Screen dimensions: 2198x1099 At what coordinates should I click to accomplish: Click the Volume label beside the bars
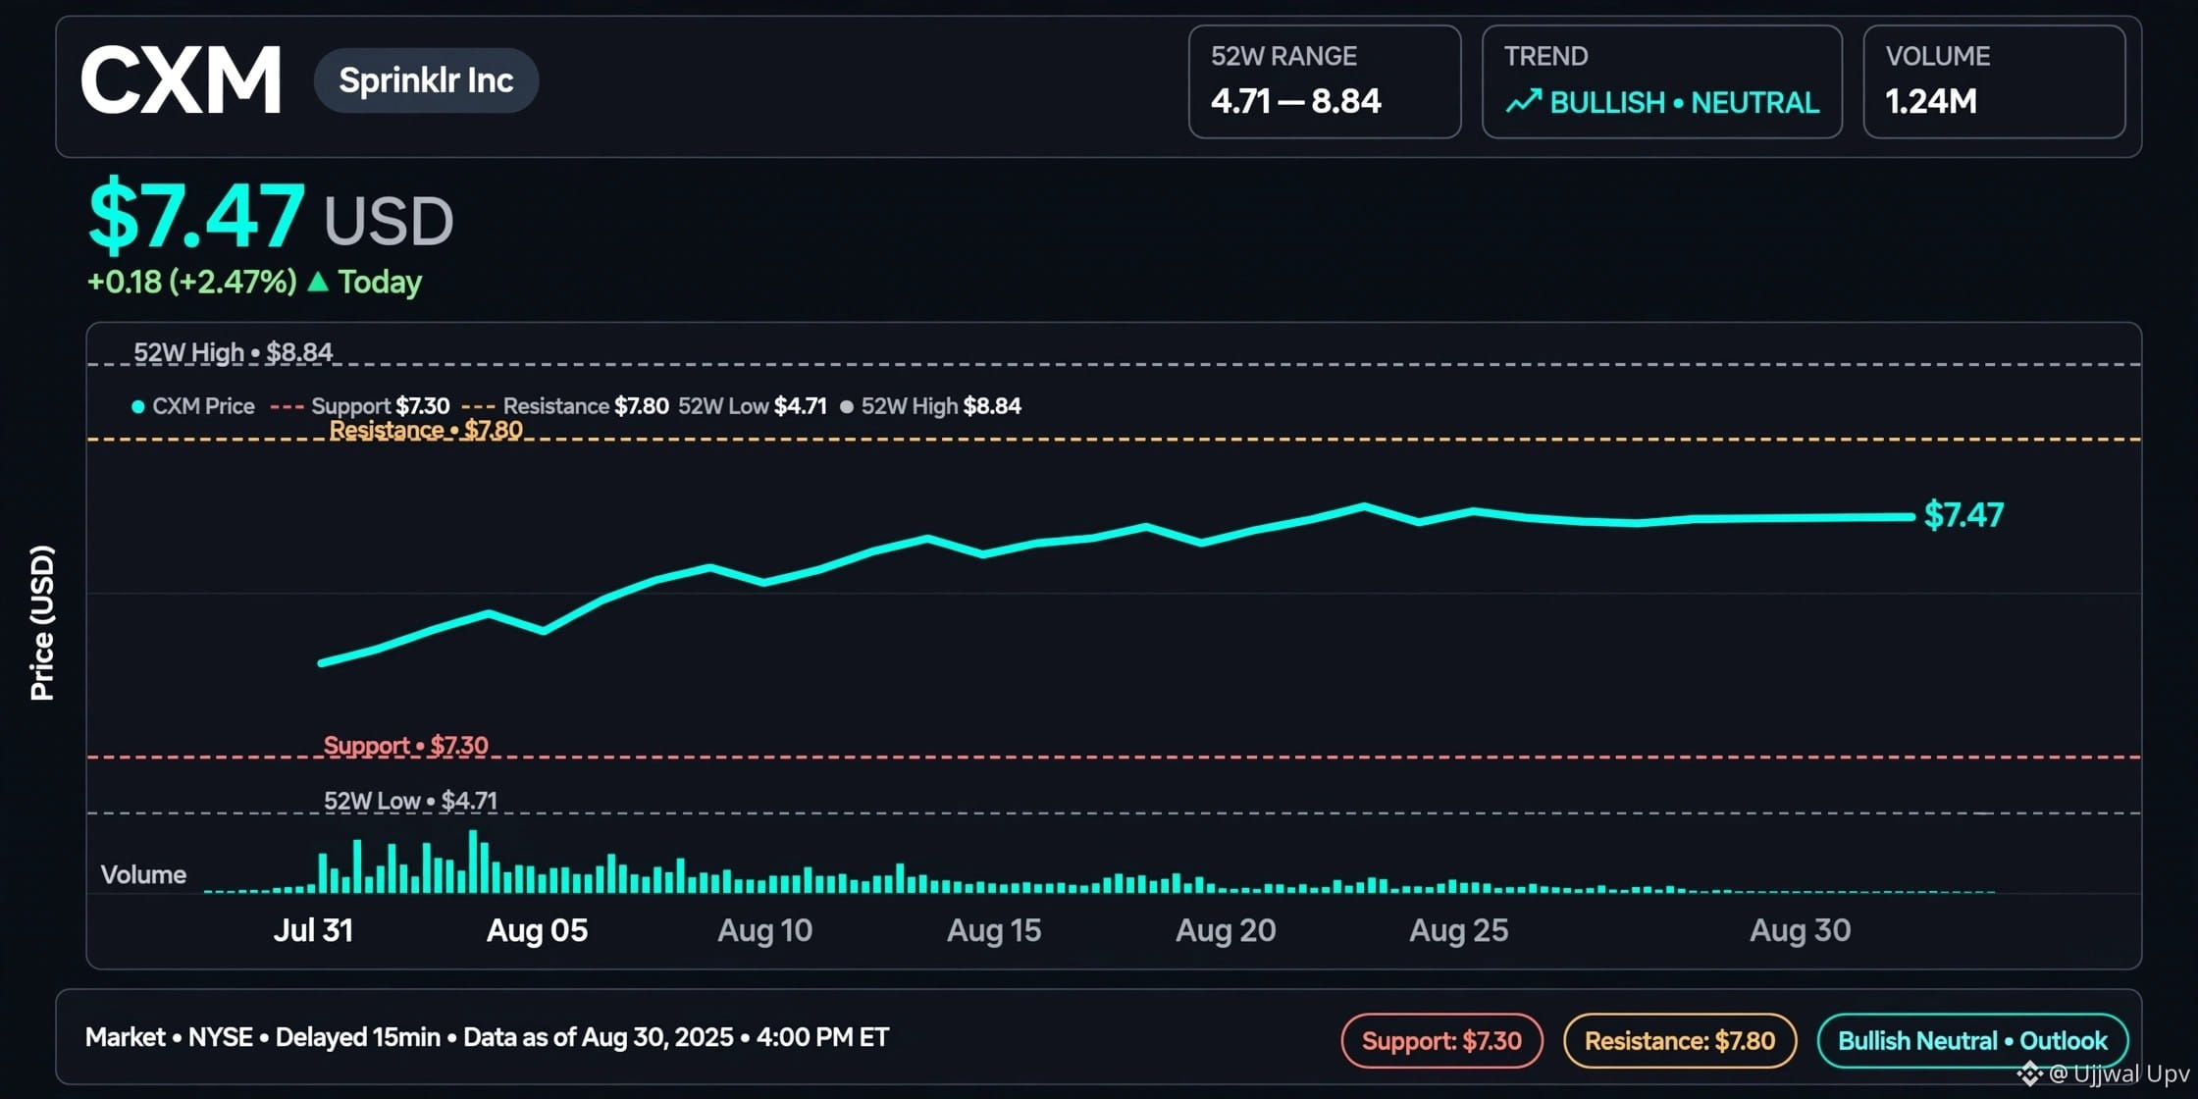tap(143, 874)
